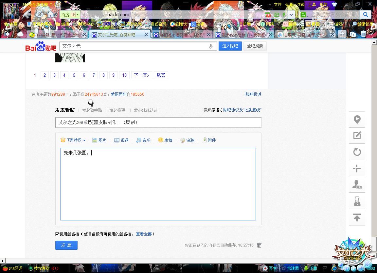Click the post title input field

(x=158, y=122)
